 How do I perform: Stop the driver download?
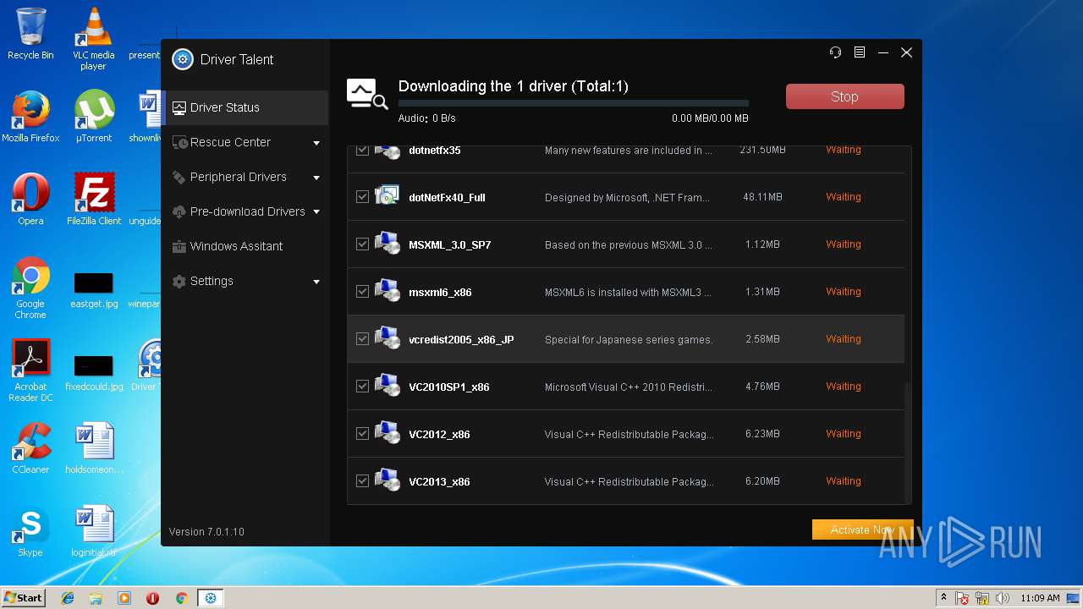click(x=844, y=96)
